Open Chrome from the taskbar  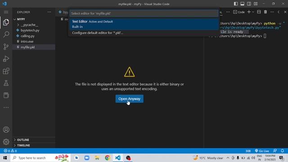[x=108, y=158]
